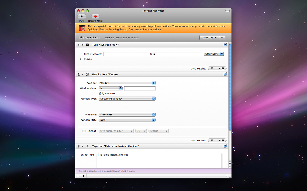Open the Wait For dropdown
The height and width of the screenshot is (191, 307).
tap(127, 83)
